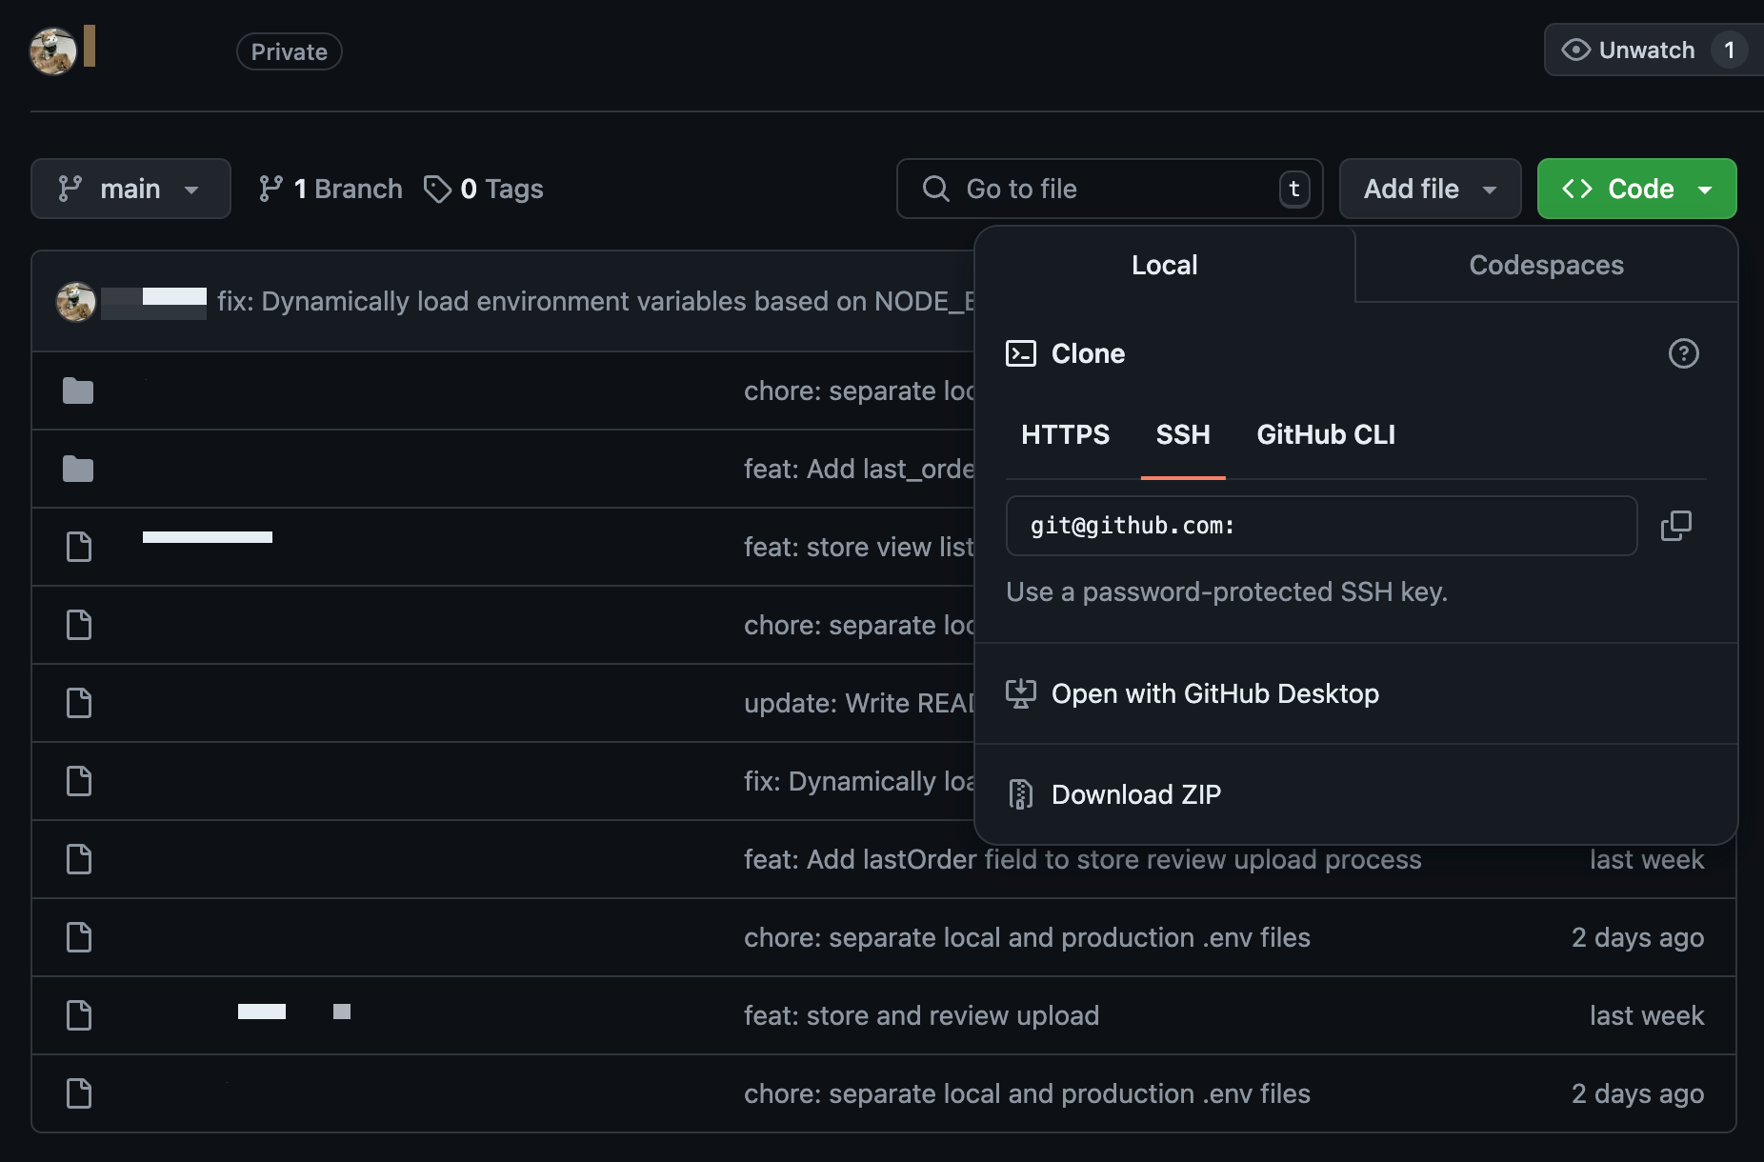Screen dimensions: 1764x1162
Task: Click the Go to file search field
Action: click(x=1110, y=189)
